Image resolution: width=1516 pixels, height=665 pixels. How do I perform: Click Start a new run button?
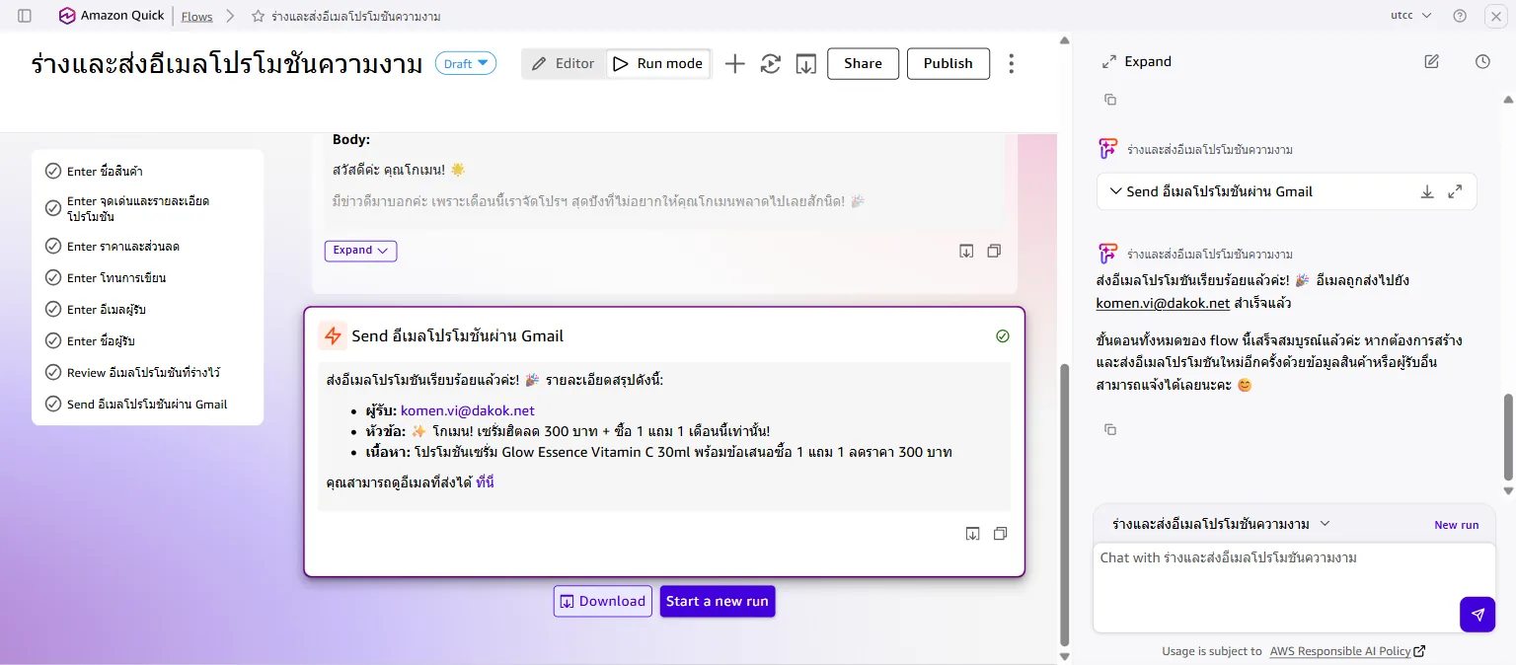pos(718,601)
